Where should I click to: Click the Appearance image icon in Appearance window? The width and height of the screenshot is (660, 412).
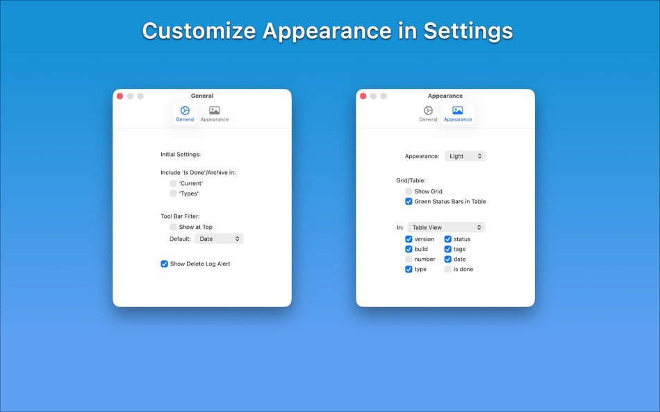point(458,110)
